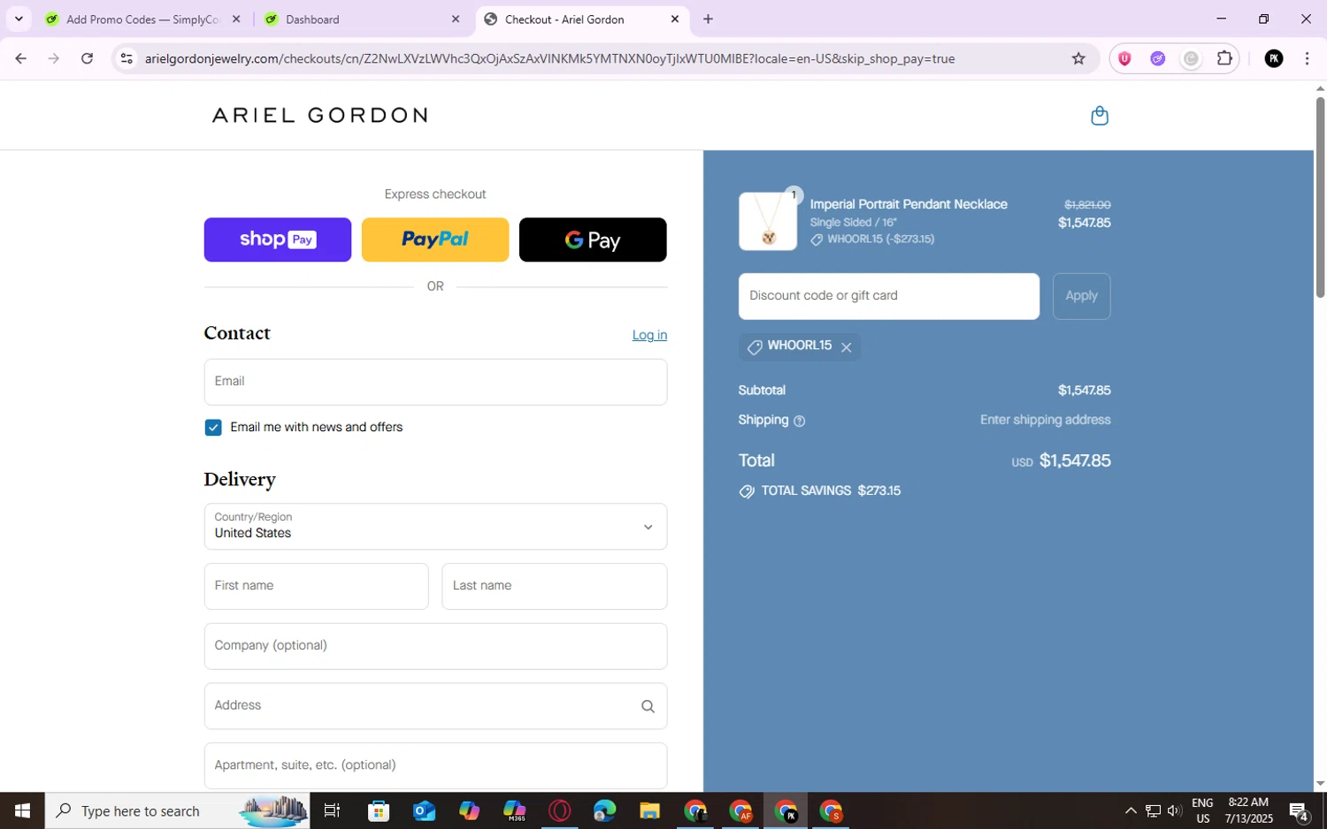This screenshot has height=829, width=1327.
Task: Click TOTAL SAVINGS $273.15 text
Action: [x=831, y=491]
